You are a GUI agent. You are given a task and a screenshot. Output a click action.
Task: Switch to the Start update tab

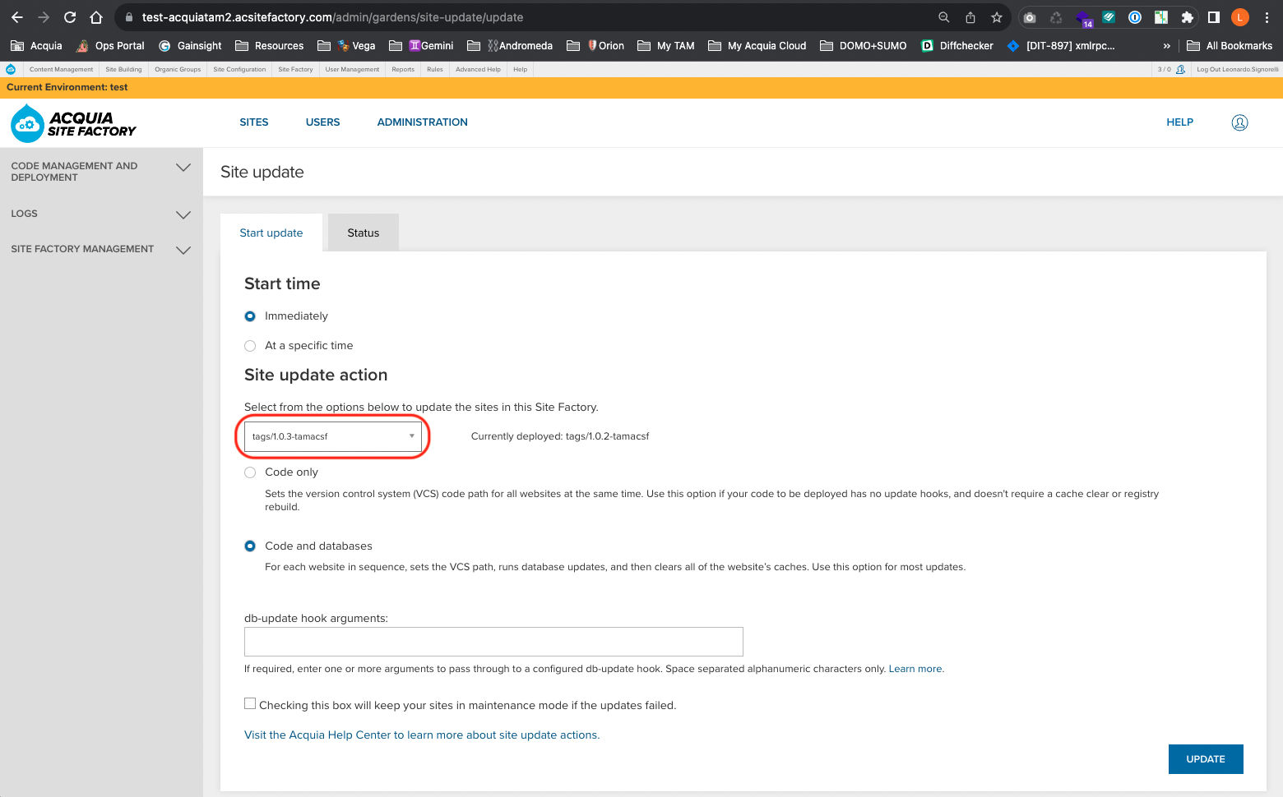pyautogui.click(x=271, y=233)
